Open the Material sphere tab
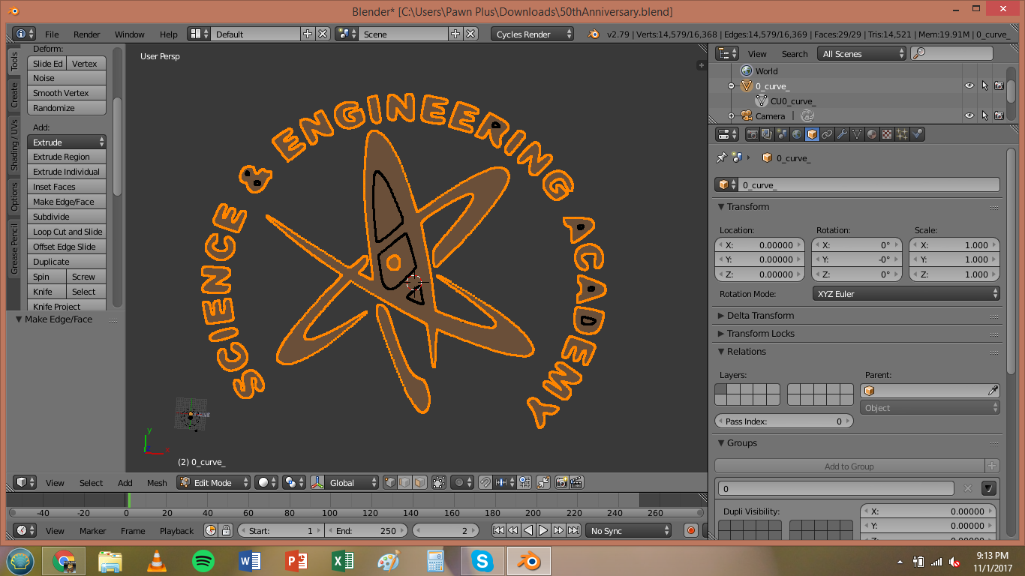The height and width of the screenshot is (576, 1025). 872,134
